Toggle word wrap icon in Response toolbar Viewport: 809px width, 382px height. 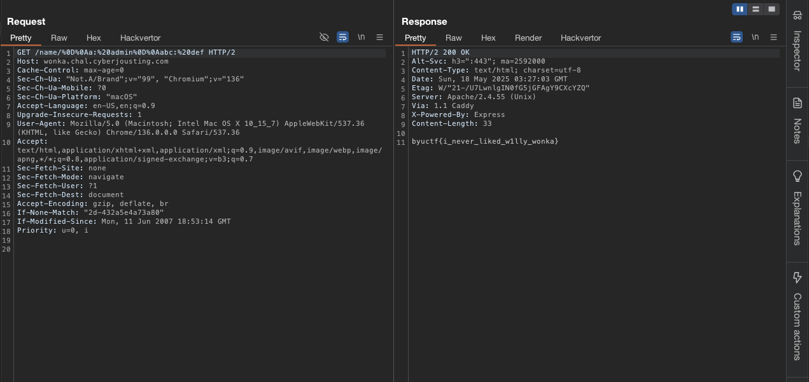pos(736,38)
